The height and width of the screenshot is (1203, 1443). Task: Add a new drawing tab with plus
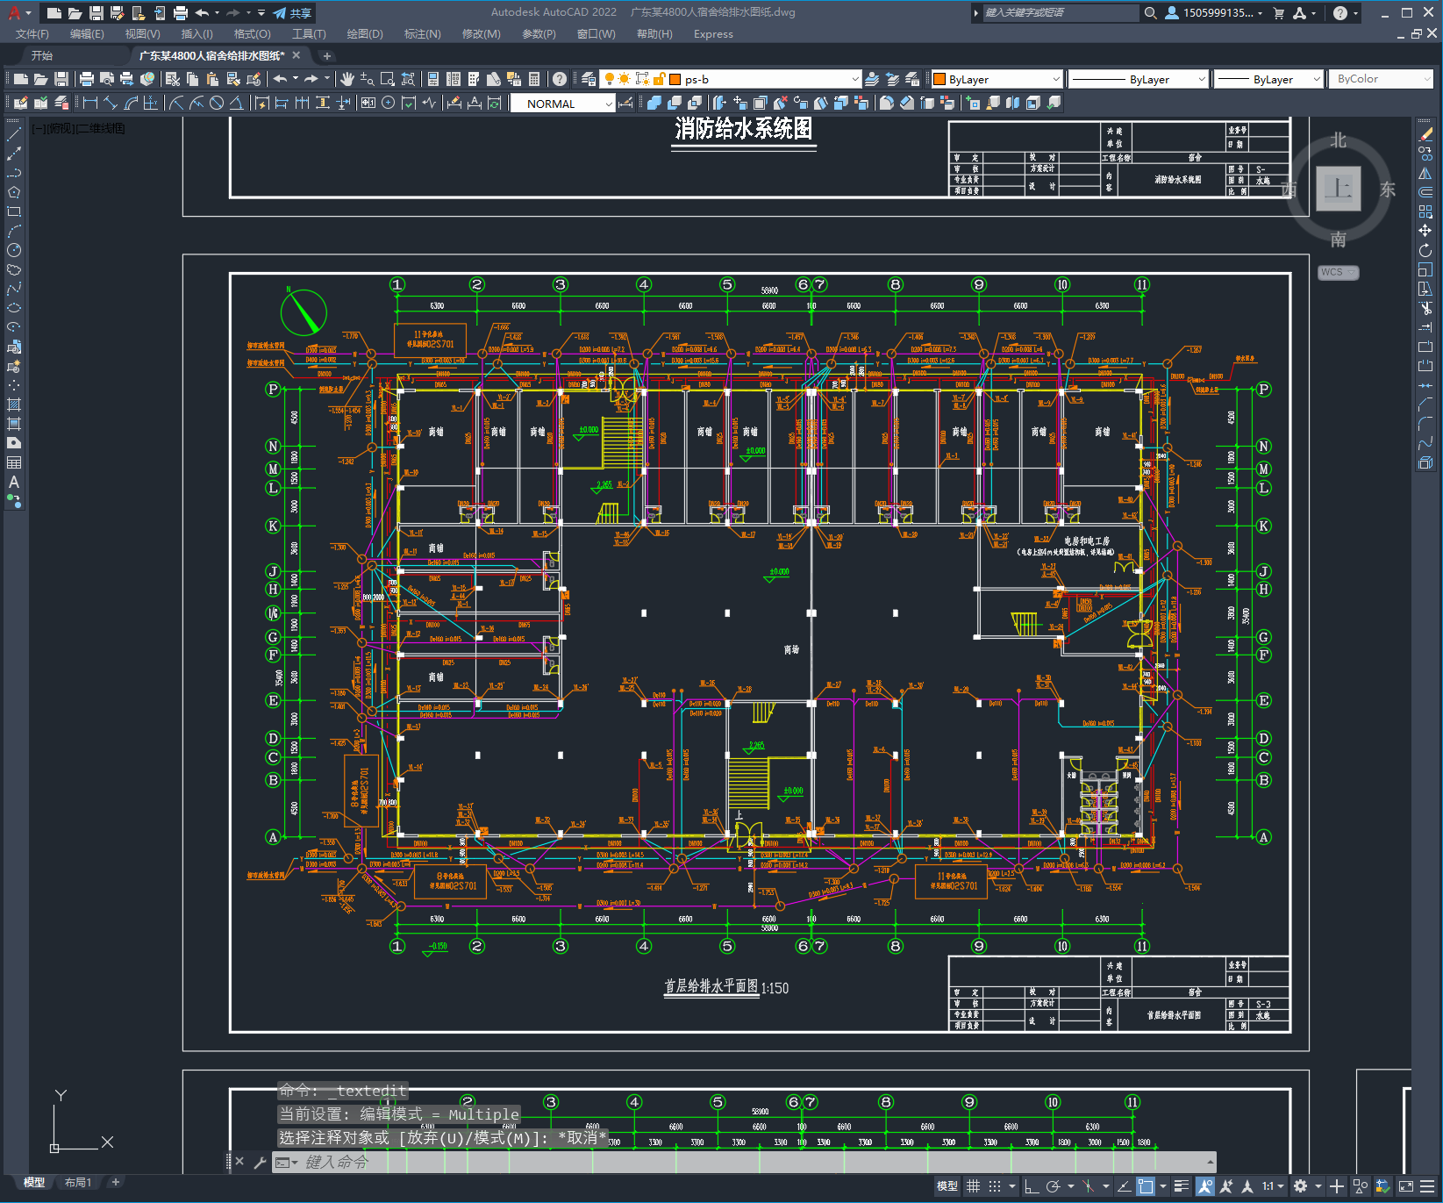tap(327, 56)
